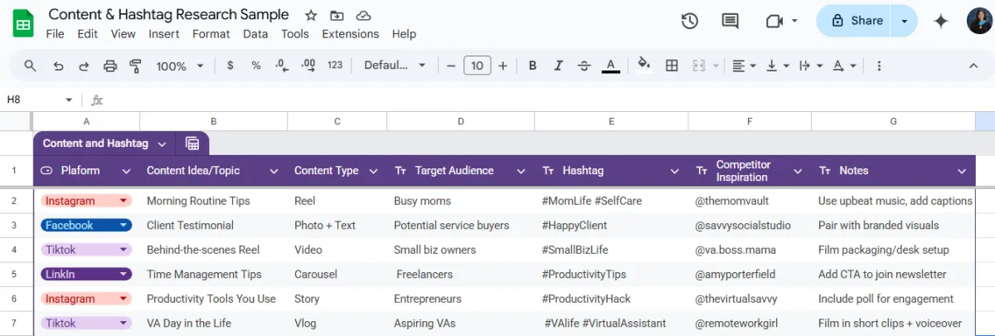Open Plaform column filter arrow
The width and height of the screenshot is (995, 336).
(x=126, y=171)
